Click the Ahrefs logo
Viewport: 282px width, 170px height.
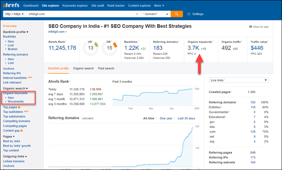point(11,5)
